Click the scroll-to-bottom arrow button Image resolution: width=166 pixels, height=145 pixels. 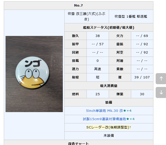(x=161, y=92)
